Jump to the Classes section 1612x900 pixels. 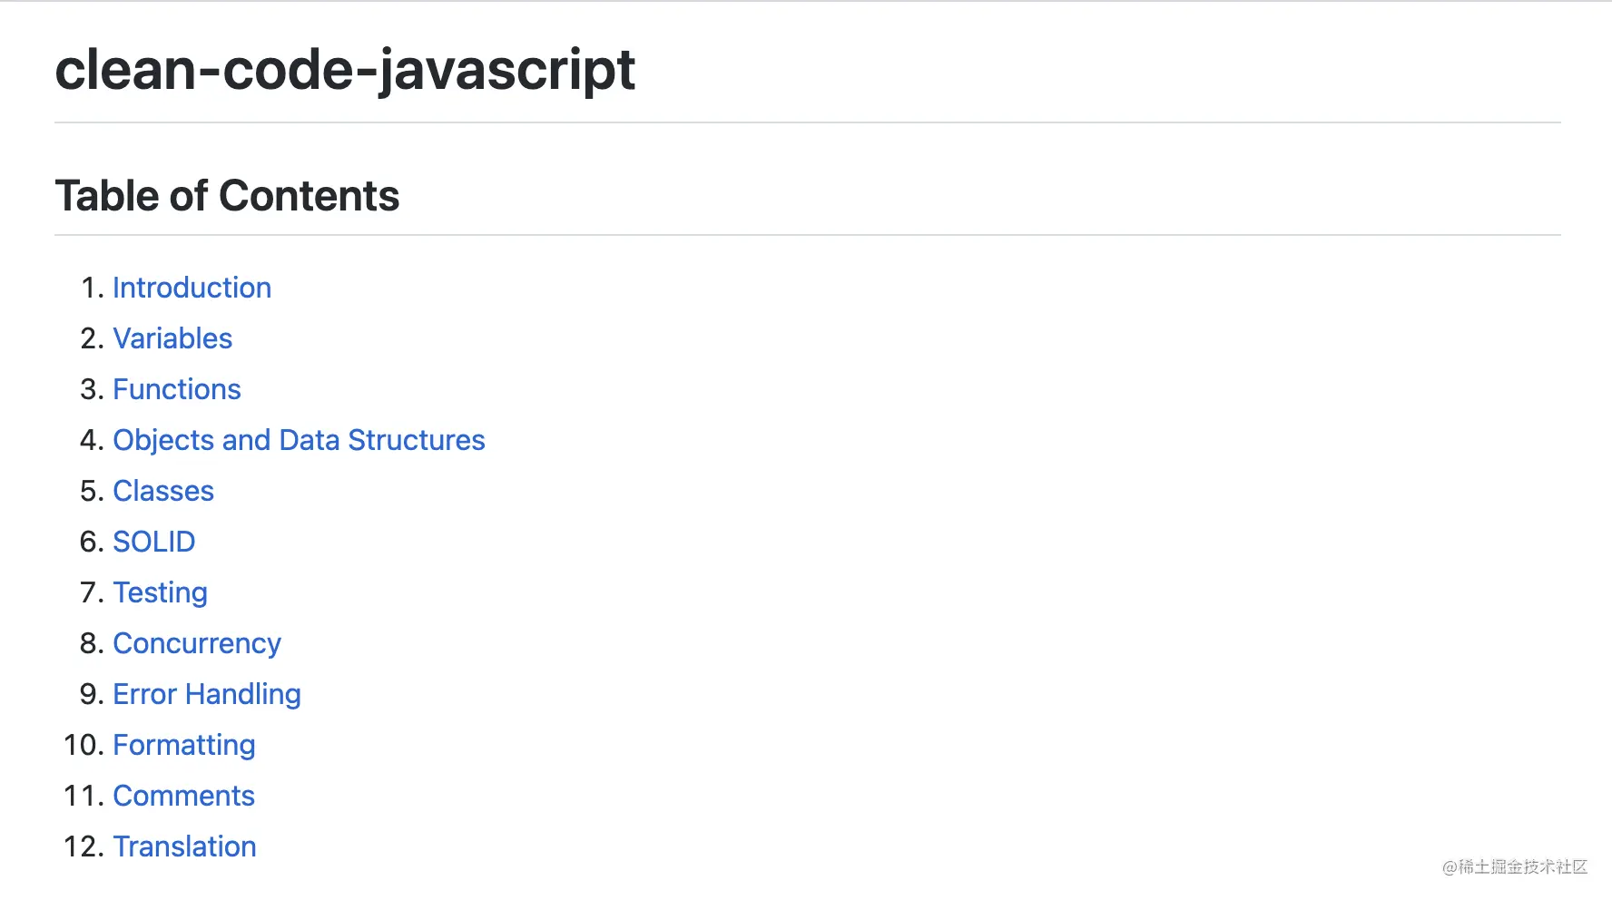coord(163,491)
